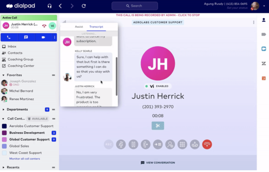Go forward using the right arrow
The image size is (269, 172).
pyautogui.click(x=72, y=6)
